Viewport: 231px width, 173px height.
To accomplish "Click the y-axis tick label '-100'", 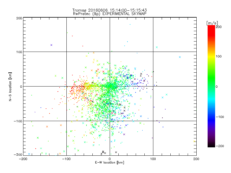I will coord(18,121).
